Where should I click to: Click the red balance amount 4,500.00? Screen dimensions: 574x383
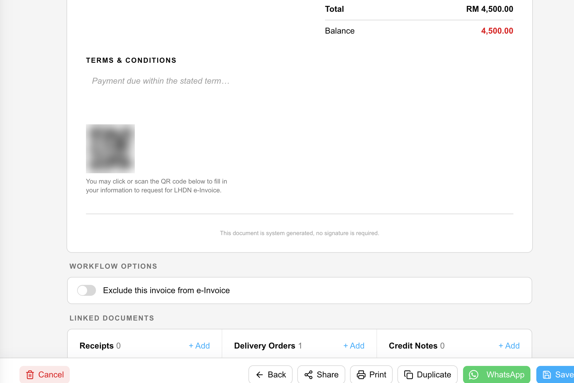pyautogui.click(x=497, y=31)
